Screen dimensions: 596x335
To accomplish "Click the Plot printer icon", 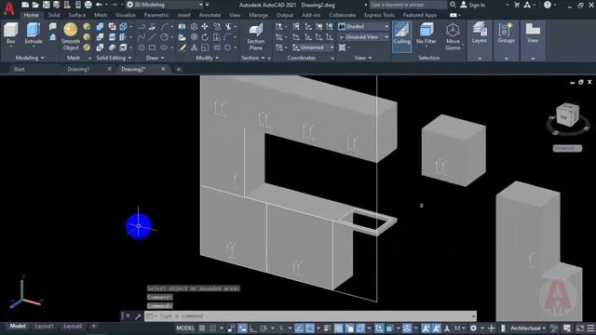I will tap(88, 5).
